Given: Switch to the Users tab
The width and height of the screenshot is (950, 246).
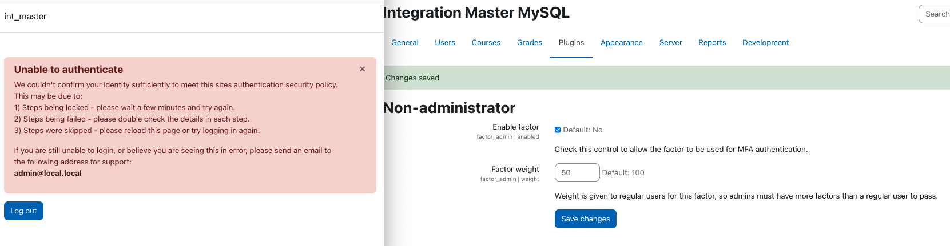Looking at the screenshot, I should [x=445, y=43].
